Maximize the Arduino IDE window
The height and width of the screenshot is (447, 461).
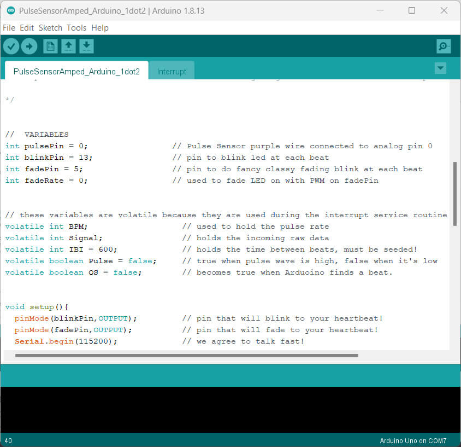click(412, 10)
